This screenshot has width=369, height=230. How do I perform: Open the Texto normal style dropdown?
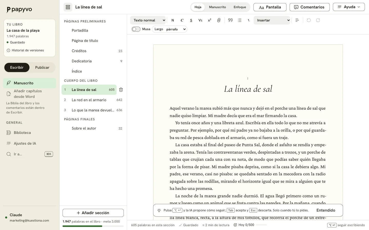148,20
